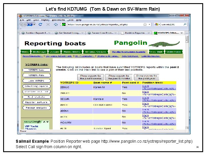Click the Stop loading X icon

48,24
